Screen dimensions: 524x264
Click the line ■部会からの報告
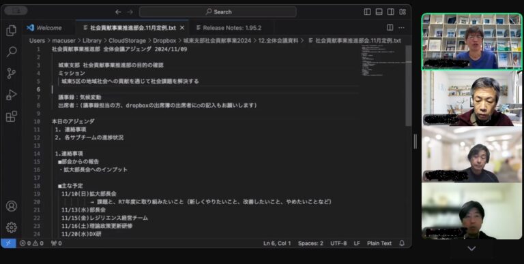78,162
